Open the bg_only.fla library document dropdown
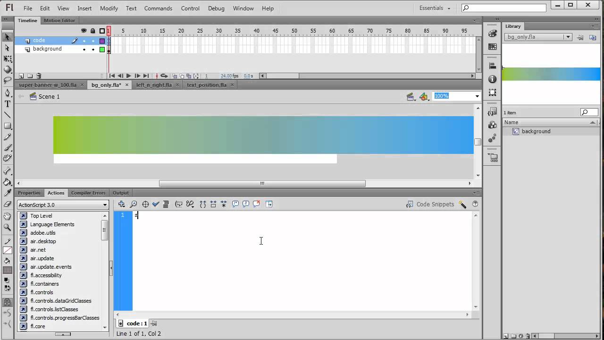604x340 pixels. pyautogui.click(x=538, y=37)
